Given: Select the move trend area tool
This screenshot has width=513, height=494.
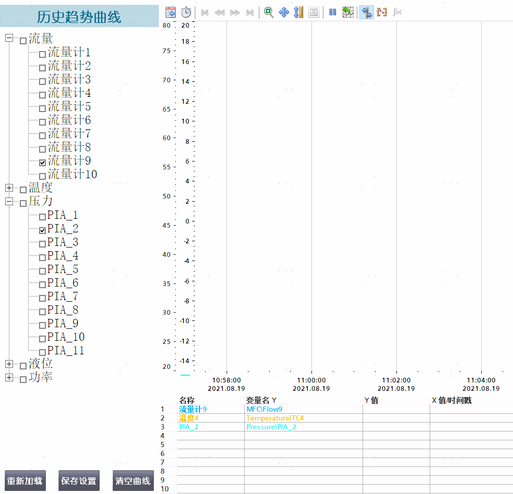Looking at the screenshot, I should pyautogui.click(x=284, y=13).
